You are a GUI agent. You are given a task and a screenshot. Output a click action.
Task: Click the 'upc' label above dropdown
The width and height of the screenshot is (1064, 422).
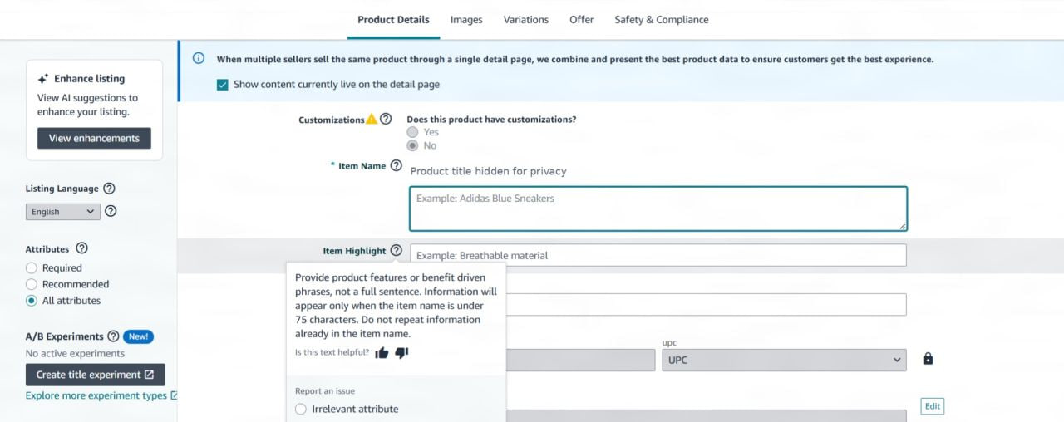click(669, 342)
